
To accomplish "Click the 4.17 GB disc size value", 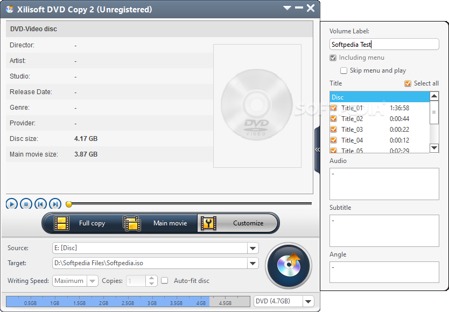I will click(86, 139).
